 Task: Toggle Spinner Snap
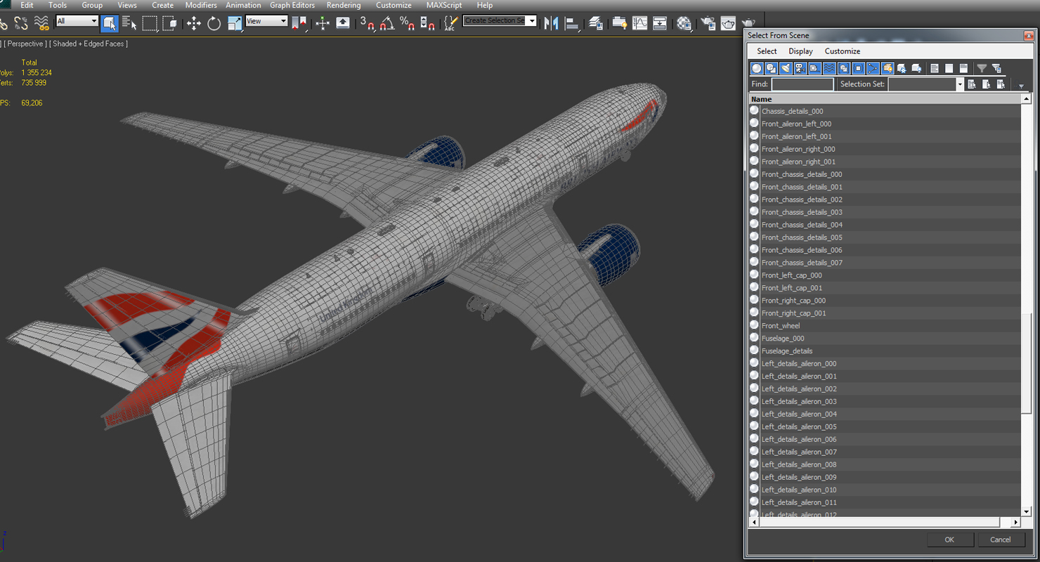click(x=427, y=23)
